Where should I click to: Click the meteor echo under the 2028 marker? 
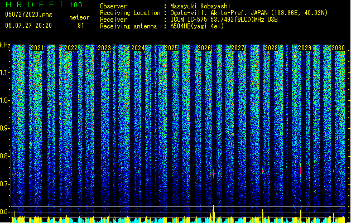(262, 172)
